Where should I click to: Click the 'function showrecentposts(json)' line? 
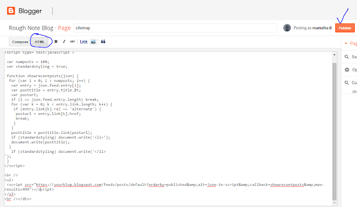[42, 76]
